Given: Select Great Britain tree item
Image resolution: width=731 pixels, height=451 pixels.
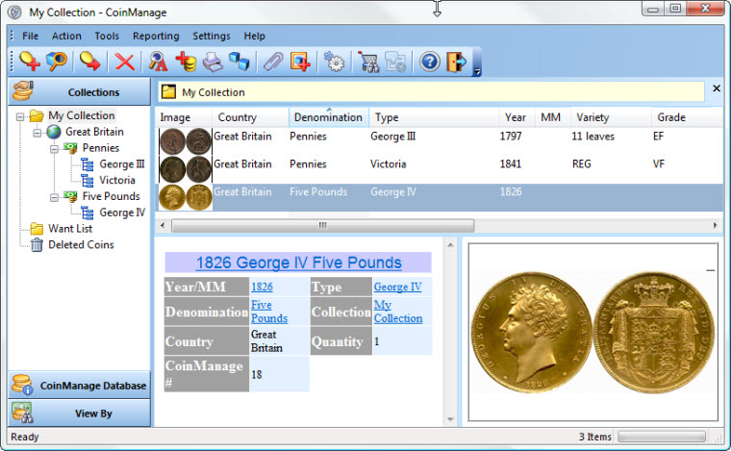Looking at the screenshot, I should click(94, 132).
